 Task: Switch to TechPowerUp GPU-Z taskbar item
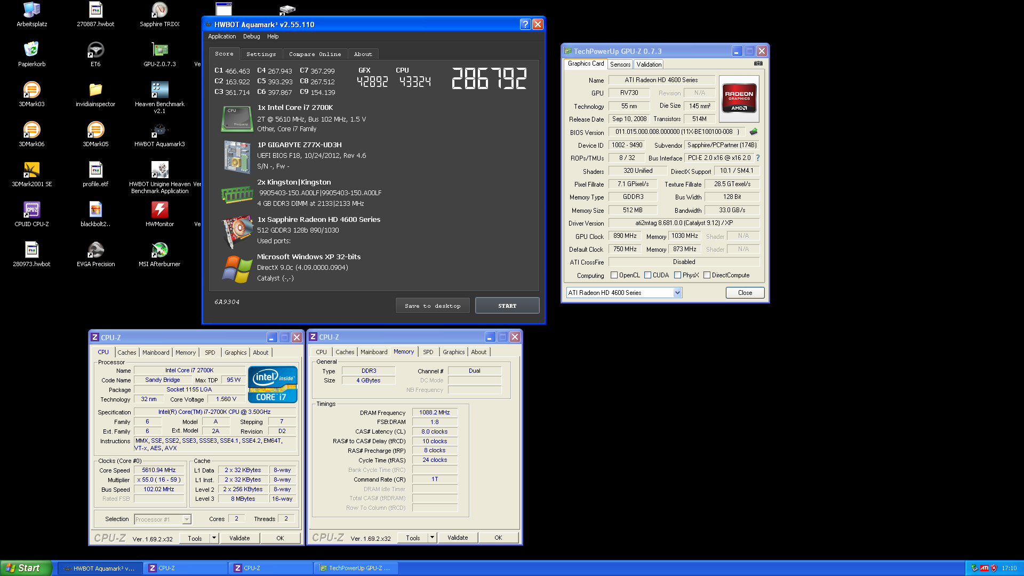tap(355, 569)
